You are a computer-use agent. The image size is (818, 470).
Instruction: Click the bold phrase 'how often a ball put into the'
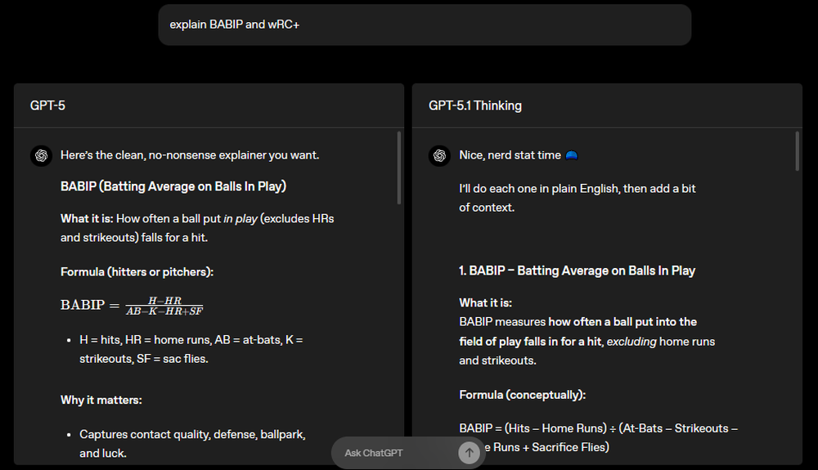pos(622,322)
